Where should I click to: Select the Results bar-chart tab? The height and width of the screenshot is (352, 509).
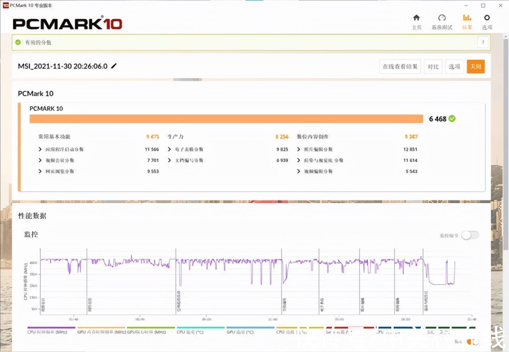[x=467, y=22]
